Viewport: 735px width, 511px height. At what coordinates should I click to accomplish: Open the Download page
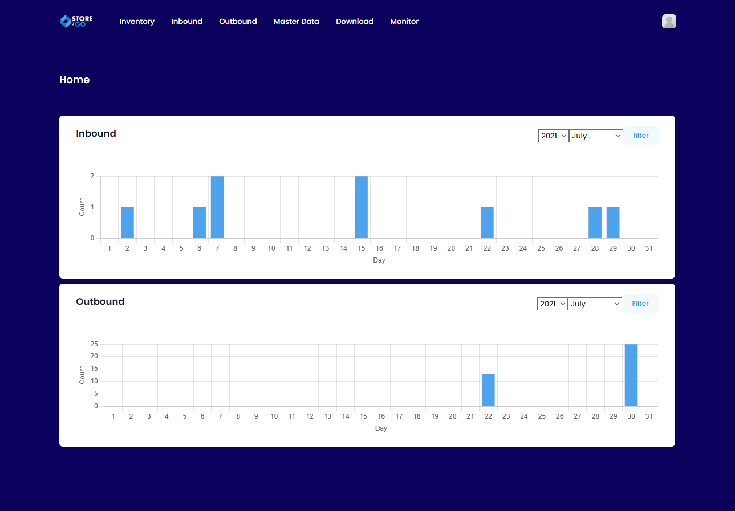pyautogui.click(x=355, y=22)
